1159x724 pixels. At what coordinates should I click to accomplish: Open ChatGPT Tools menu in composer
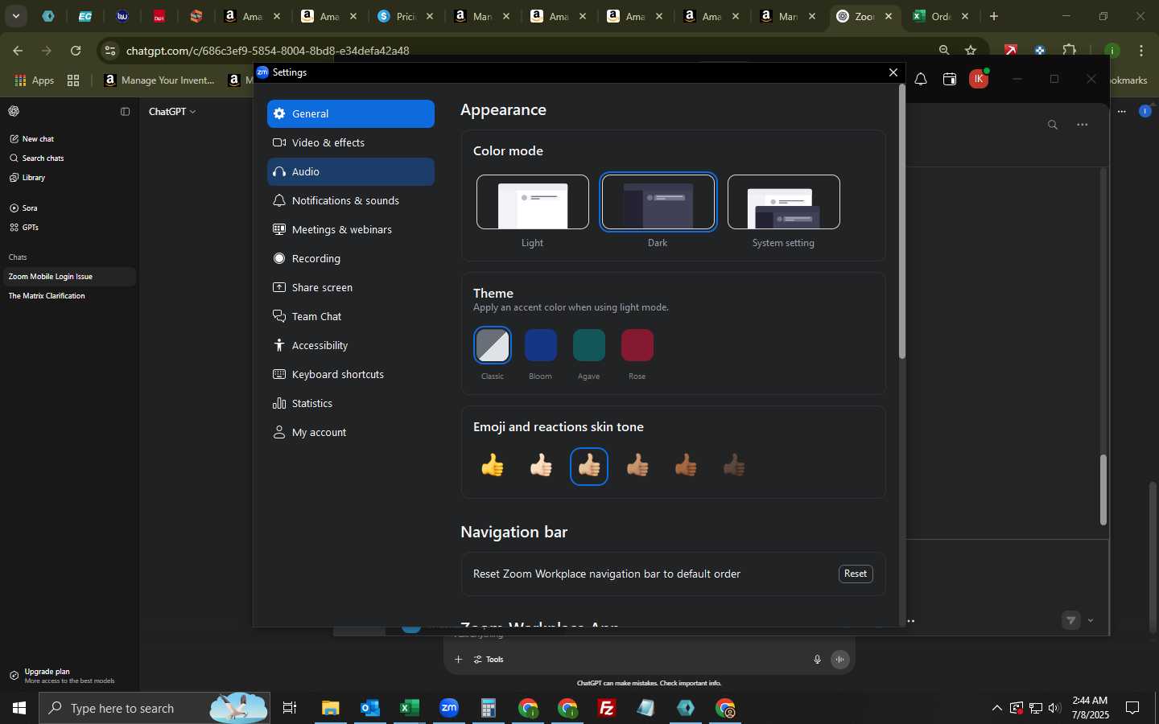(489, 660)
